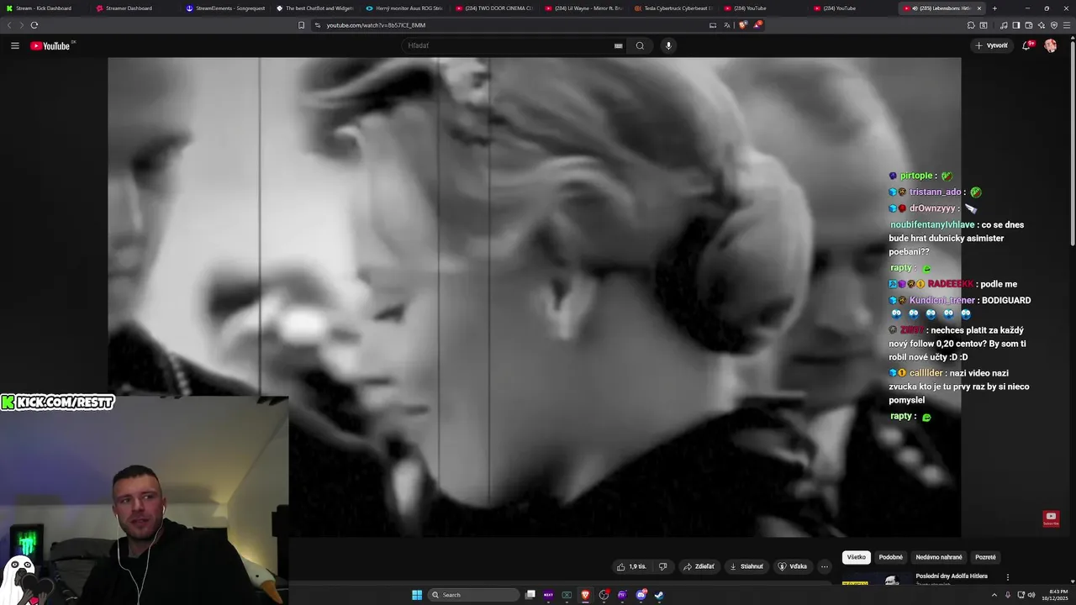The width and height of the screenshot is (1076, 605).
Task: Reload the page in the browser
Action: 34,25
